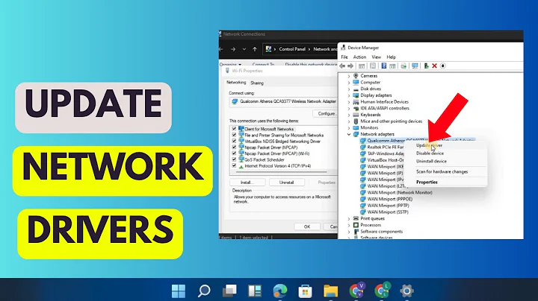Expand the Monitors node
Image resolution: width=538 pixels, height=301 pixels.
(349, 128)
